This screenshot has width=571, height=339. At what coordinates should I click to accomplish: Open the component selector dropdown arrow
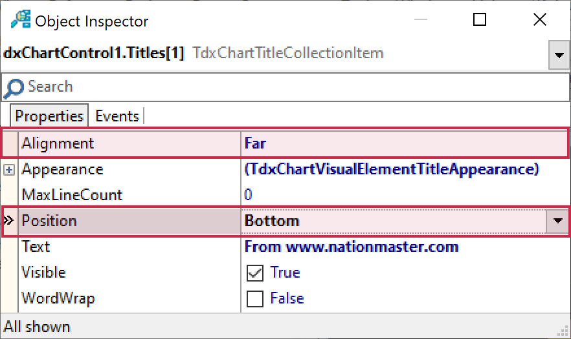pos(559,56)
